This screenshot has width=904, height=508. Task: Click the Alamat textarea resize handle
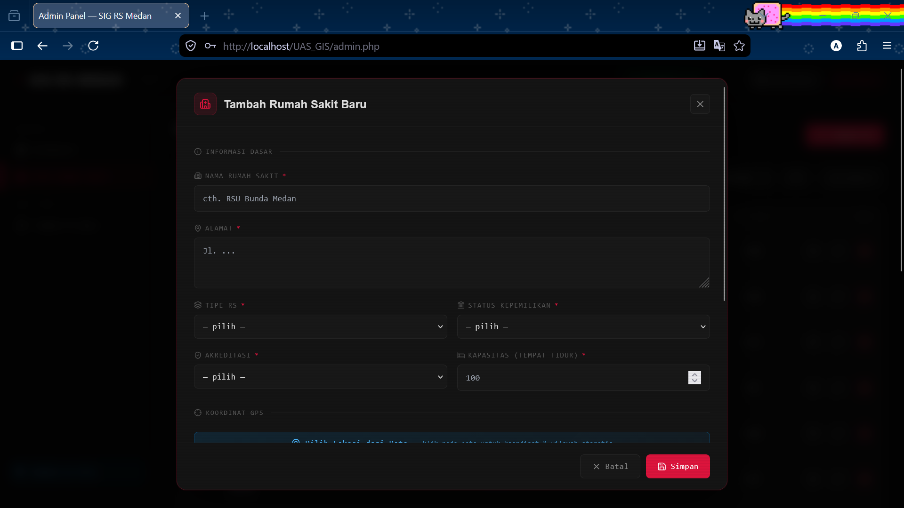coord(704,283)
